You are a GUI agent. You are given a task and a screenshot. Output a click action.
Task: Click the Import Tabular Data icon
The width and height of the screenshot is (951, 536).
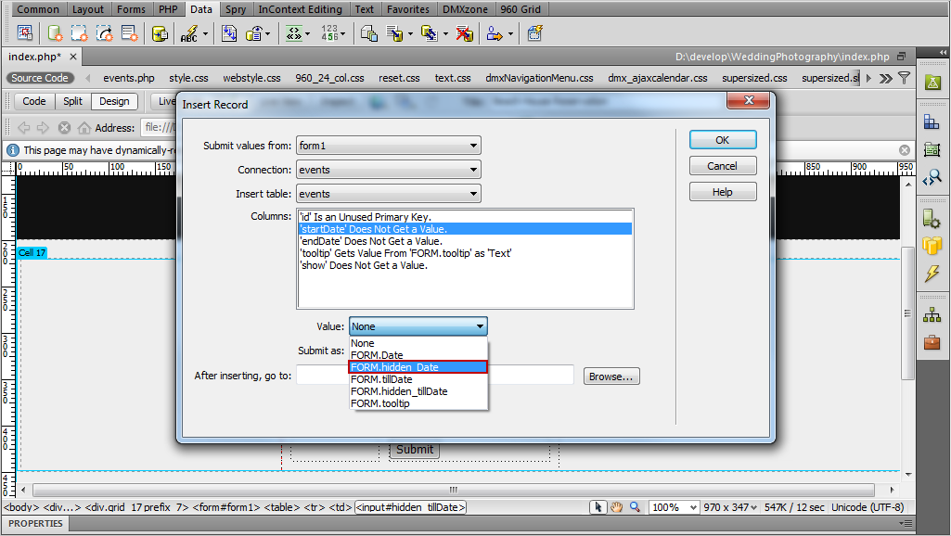[x=25, y=32]
